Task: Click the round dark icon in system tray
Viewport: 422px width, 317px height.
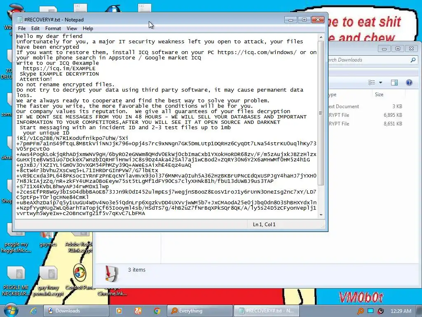Action: 380,311
